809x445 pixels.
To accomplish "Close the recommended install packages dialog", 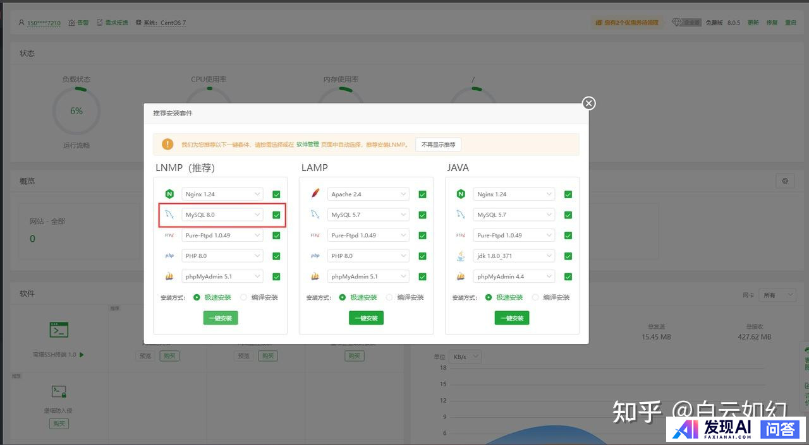I will coord(588,103).
